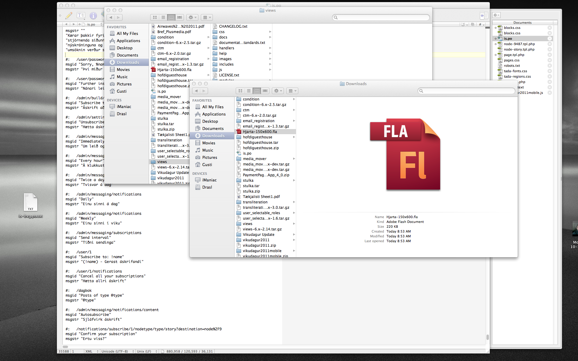
Task: Select Documents in Downloads window sidebar
Action: [213, 128]
